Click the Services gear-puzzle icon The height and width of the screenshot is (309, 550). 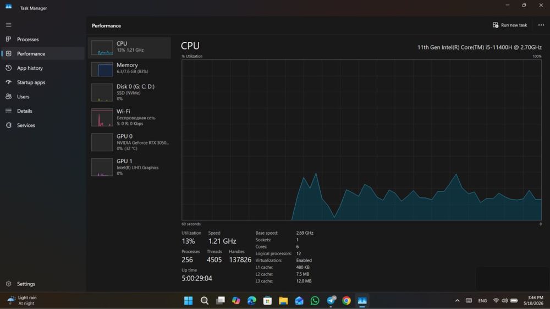point(8,125)
